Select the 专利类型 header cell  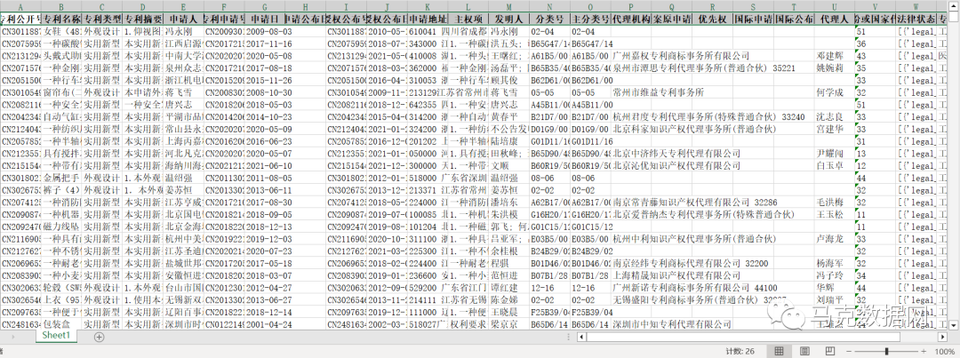click(x=101, y=19)
